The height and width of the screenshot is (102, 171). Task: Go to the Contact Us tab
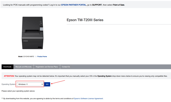coord(66,67)
